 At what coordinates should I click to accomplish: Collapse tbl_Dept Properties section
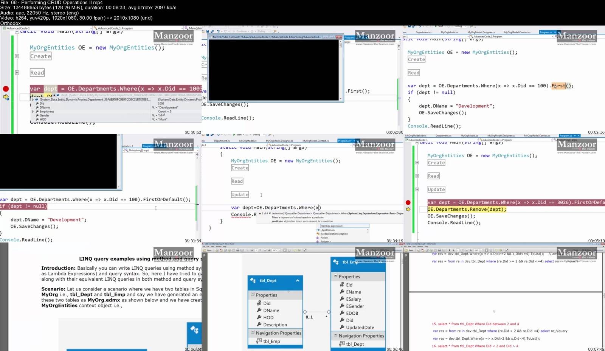[x=253, y=294]
